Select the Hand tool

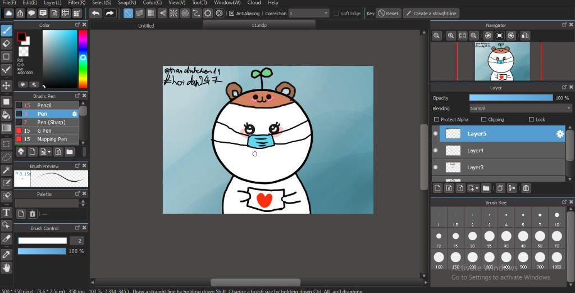(6, 268)
